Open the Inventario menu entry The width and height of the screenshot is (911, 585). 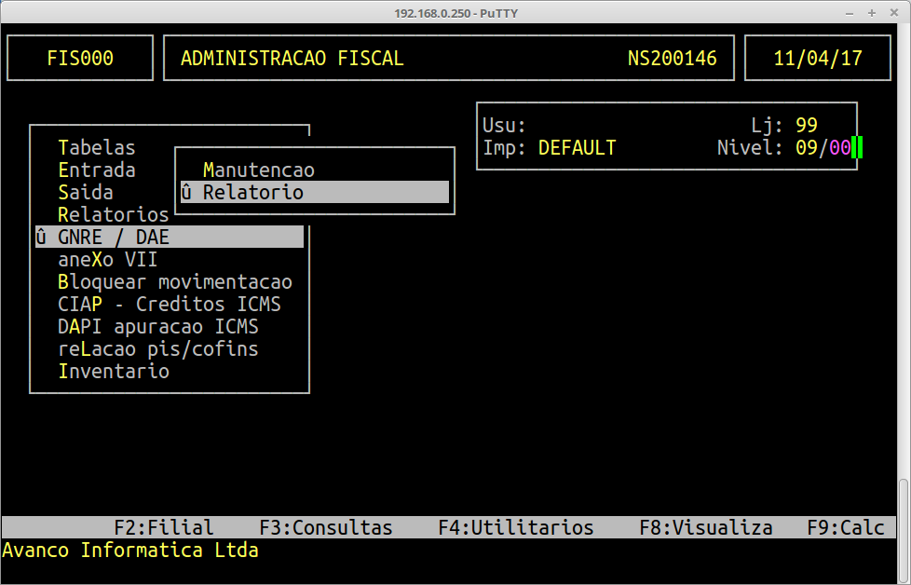click(x=113, y=372)
